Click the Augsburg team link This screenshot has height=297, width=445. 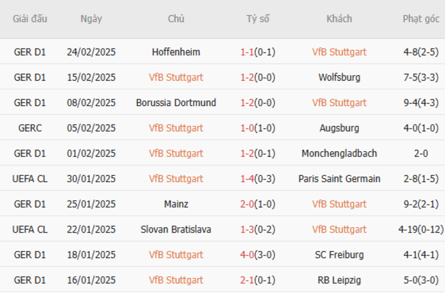339,128
